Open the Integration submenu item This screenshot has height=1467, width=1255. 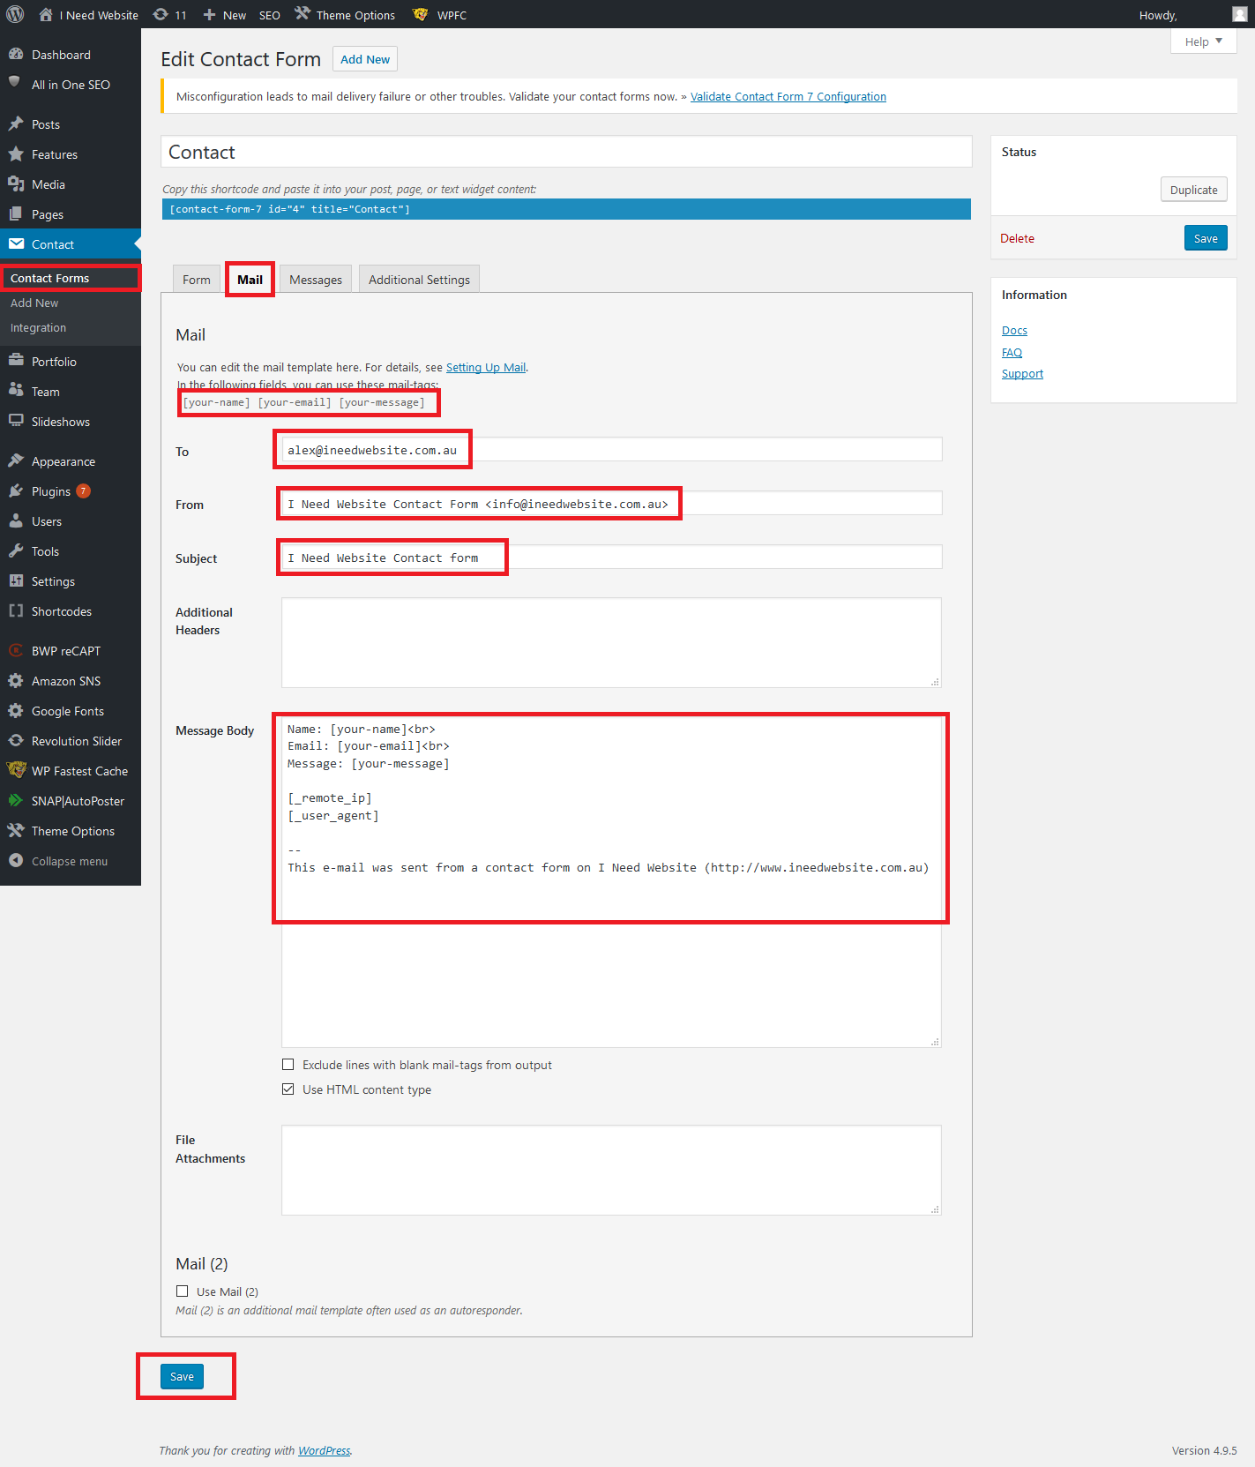pyautogui.click(x=38, y=327)
